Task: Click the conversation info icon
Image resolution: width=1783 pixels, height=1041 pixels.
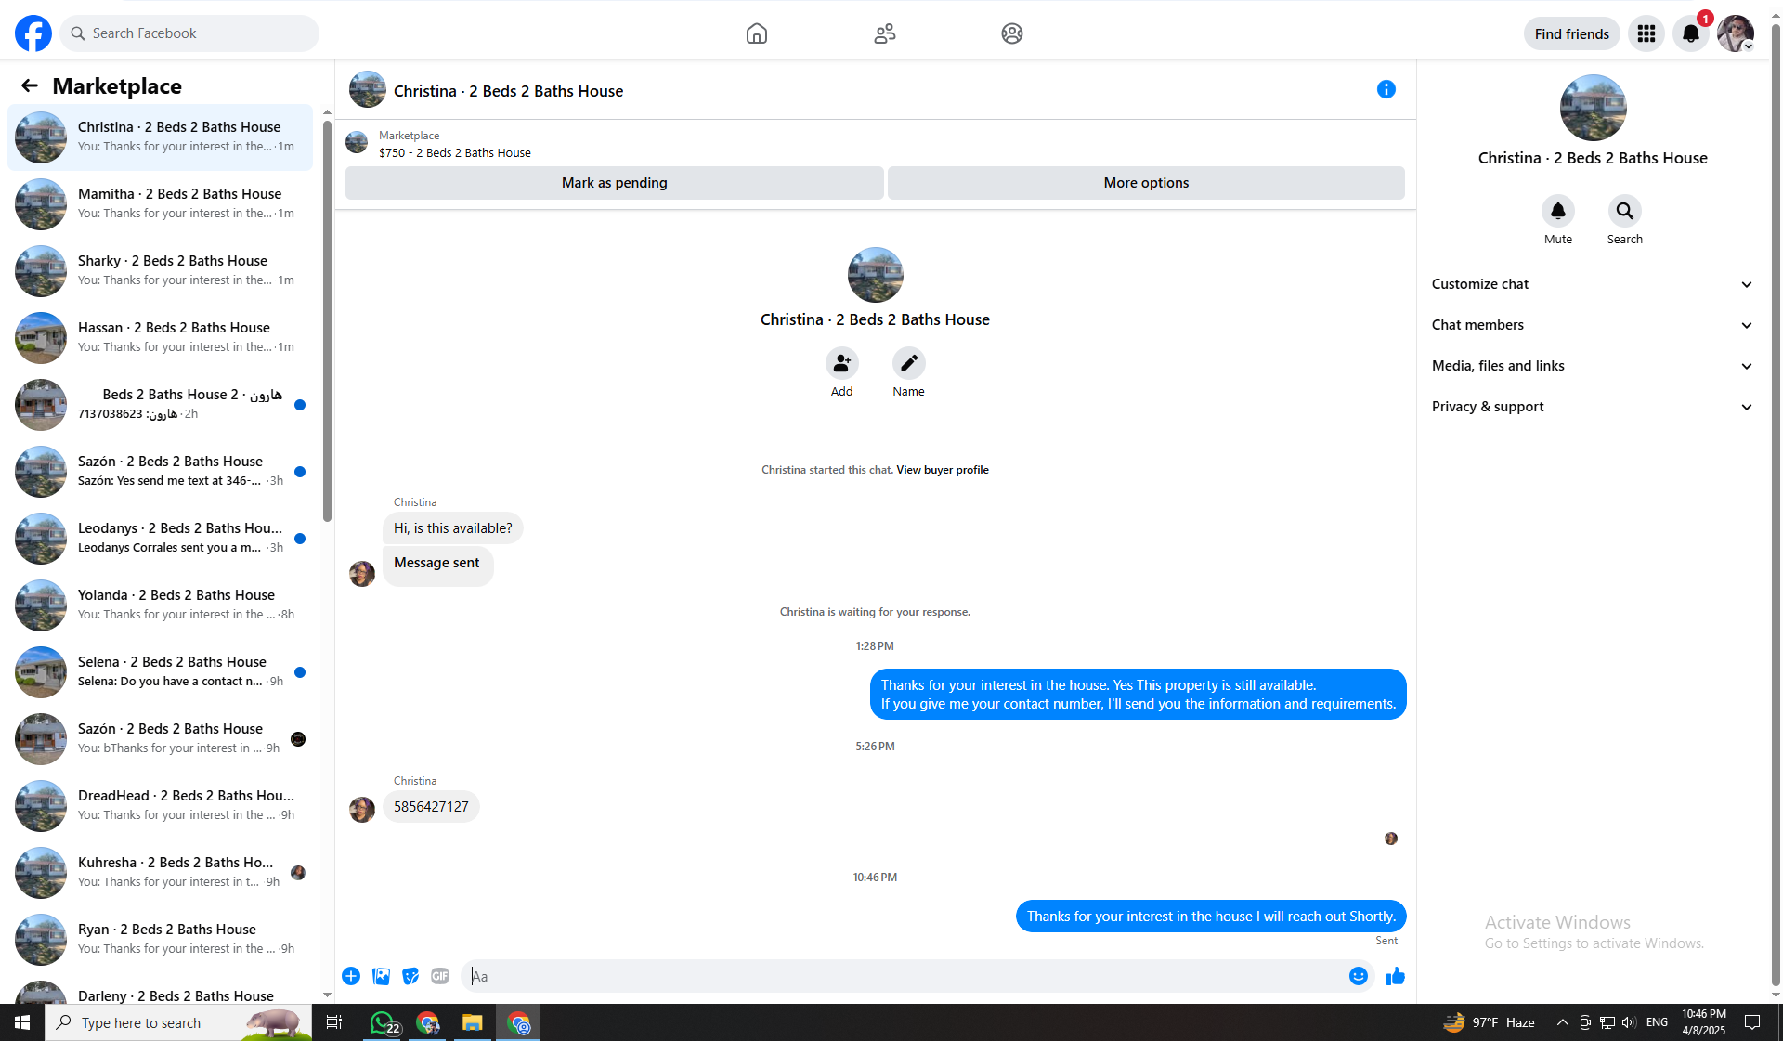Action: [x=1386, y=89]
